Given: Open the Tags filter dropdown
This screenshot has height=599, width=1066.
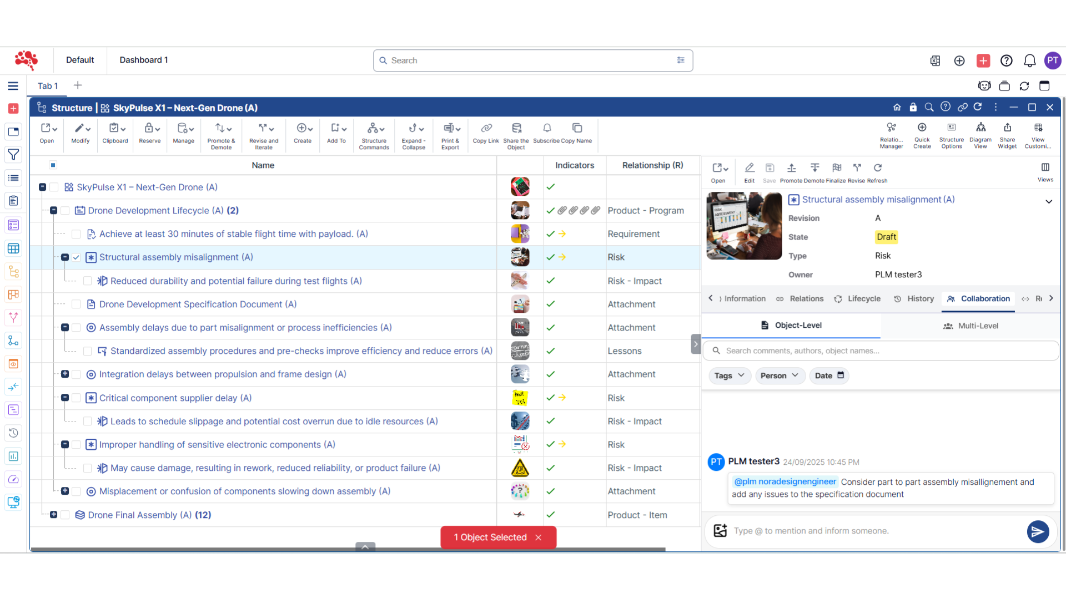Looking at the screenshot, I should coord(729,375).
